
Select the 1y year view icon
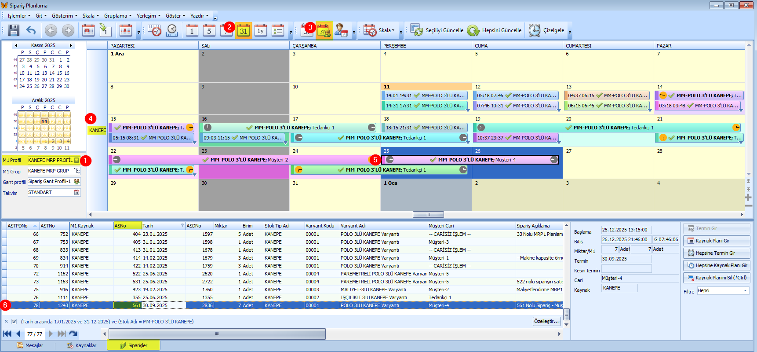(x=261, y=30)
